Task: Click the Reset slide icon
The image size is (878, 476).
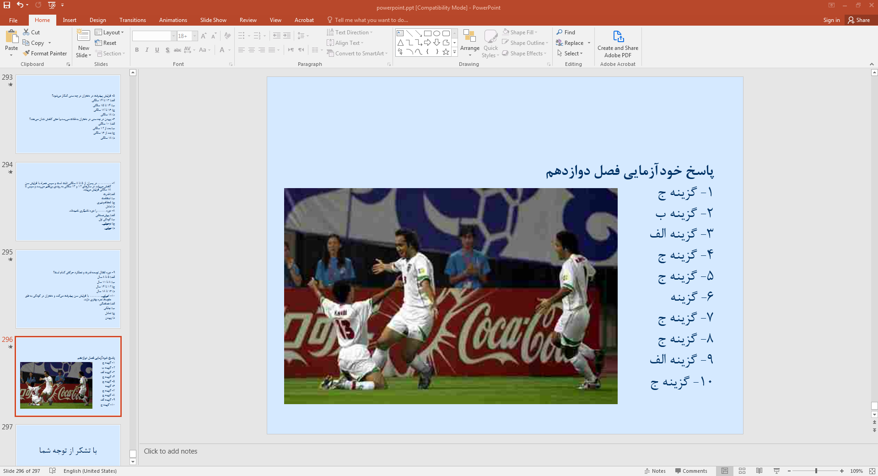Action: [106, 43]
